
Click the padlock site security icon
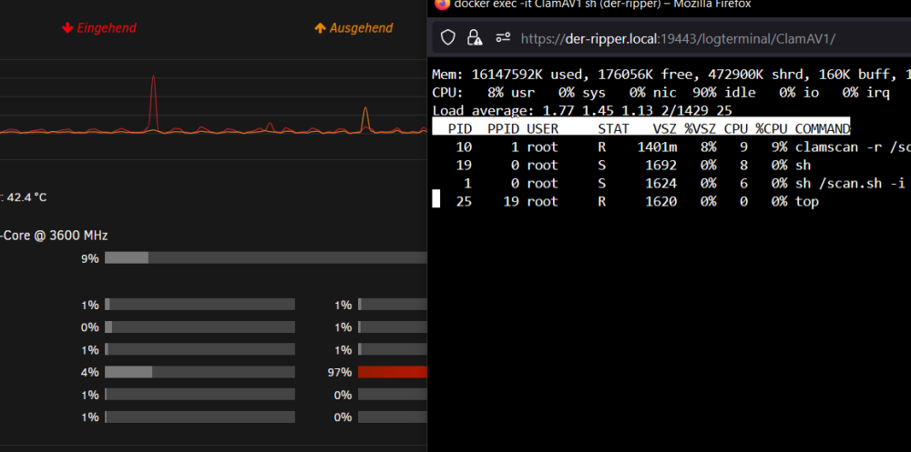pyautogui.click(x=475, y=38)
